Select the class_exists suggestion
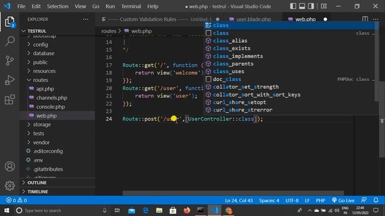 290,48
